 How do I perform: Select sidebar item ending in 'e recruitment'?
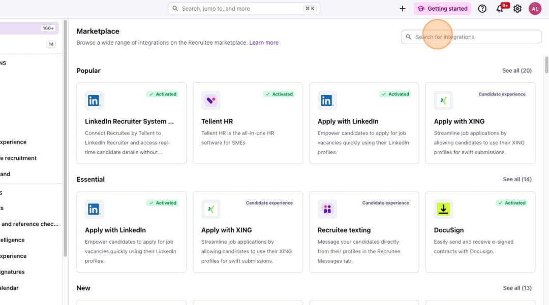point(18,158)
